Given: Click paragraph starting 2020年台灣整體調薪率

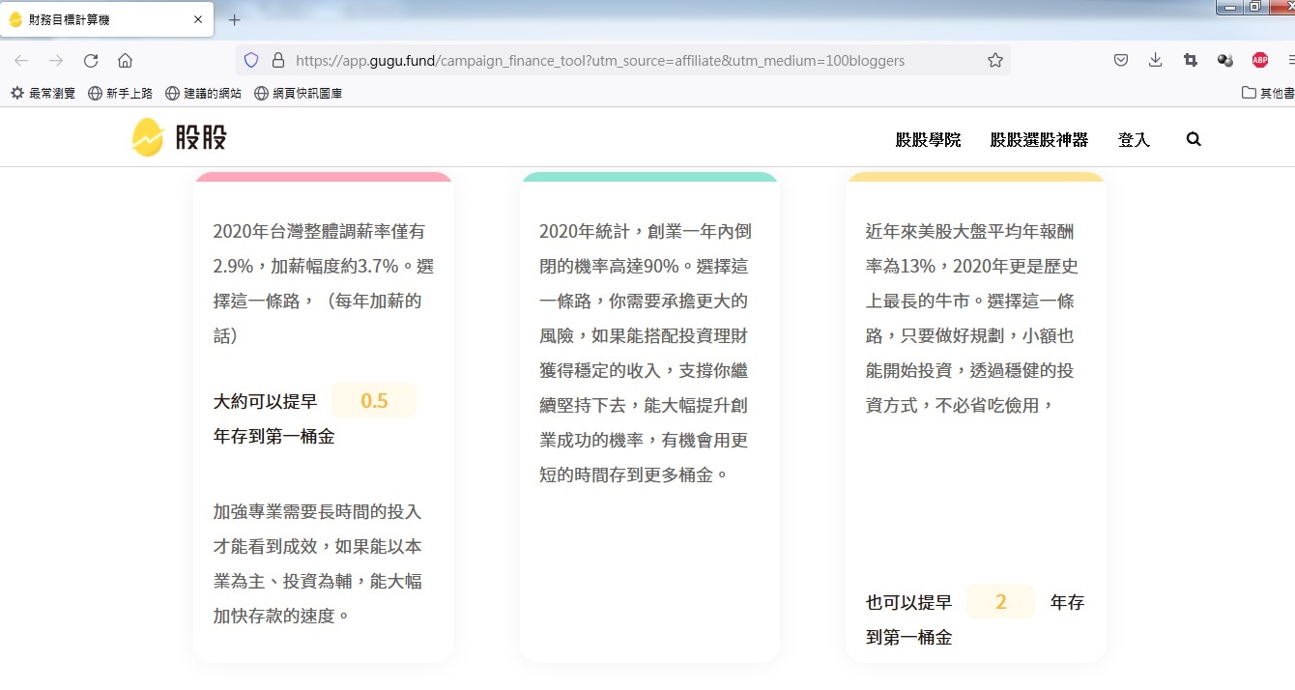Looking at the screenshot, I should (x=323, y=284).
